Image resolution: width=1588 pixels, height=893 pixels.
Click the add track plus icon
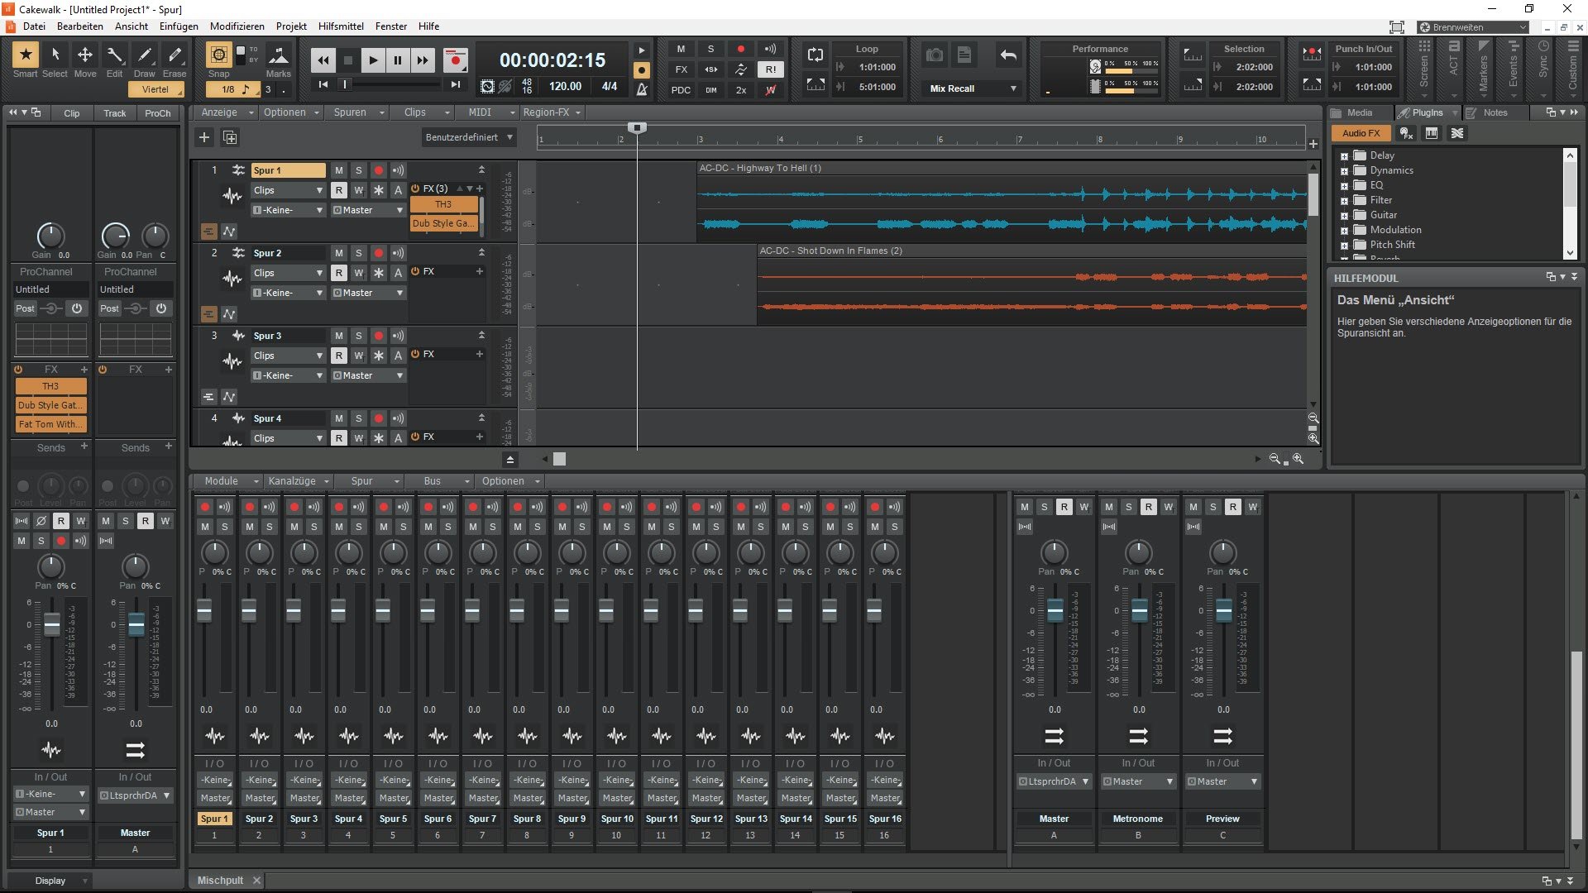204,137
